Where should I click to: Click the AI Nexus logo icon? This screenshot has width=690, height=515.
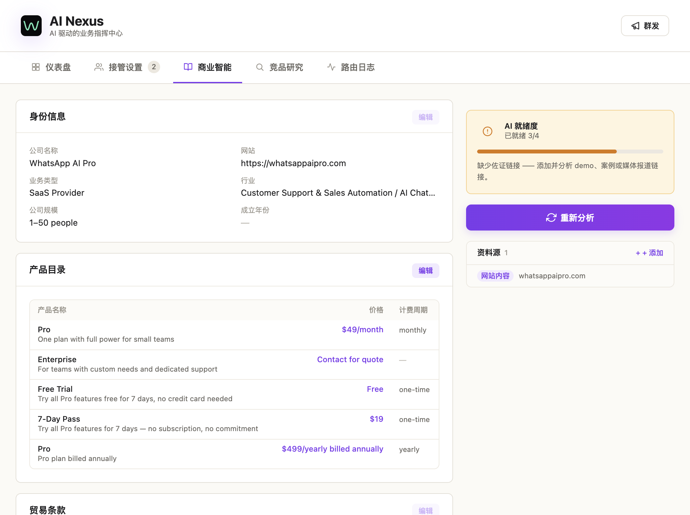[x=31, y=26]
